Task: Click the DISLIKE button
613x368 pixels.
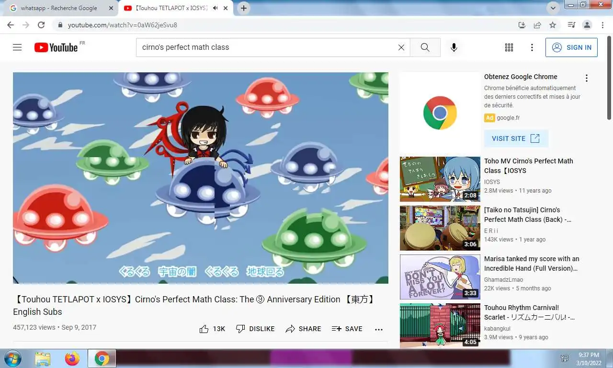Action: coord(255,329)
